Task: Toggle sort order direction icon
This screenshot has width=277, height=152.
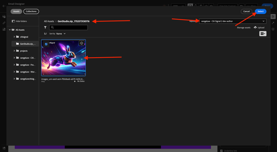Action: point(45,34)
